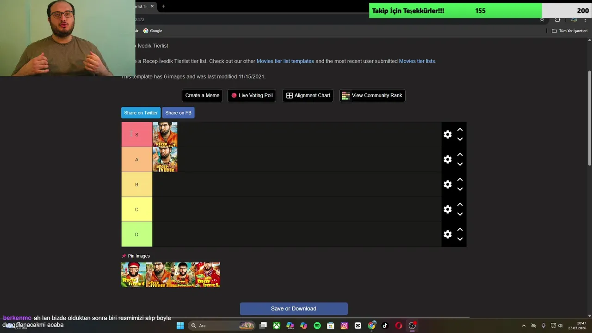Open settings gear for C tier row
The image size is (592, 333).
coord(447,210)
